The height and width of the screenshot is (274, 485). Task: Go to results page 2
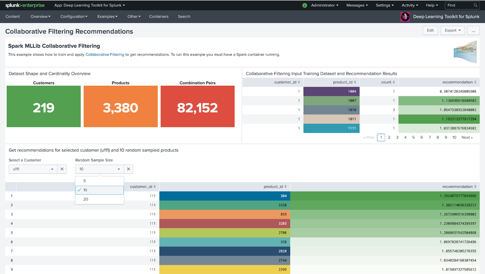[389, 138]
